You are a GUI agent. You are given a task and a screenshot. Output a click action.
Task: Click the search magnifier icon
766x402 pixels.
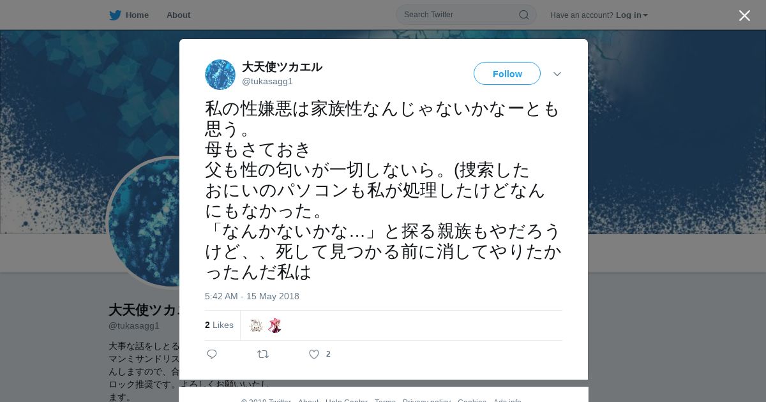[x=523, y=15]
